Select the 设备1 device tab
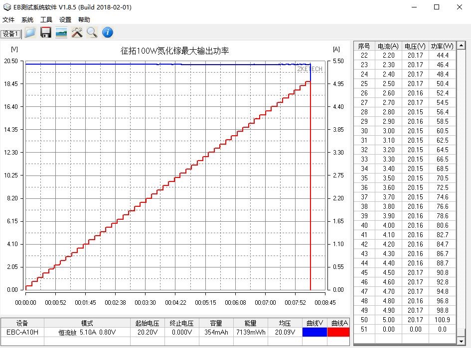This screenshot has height=348, width=471. click(10, 34)
